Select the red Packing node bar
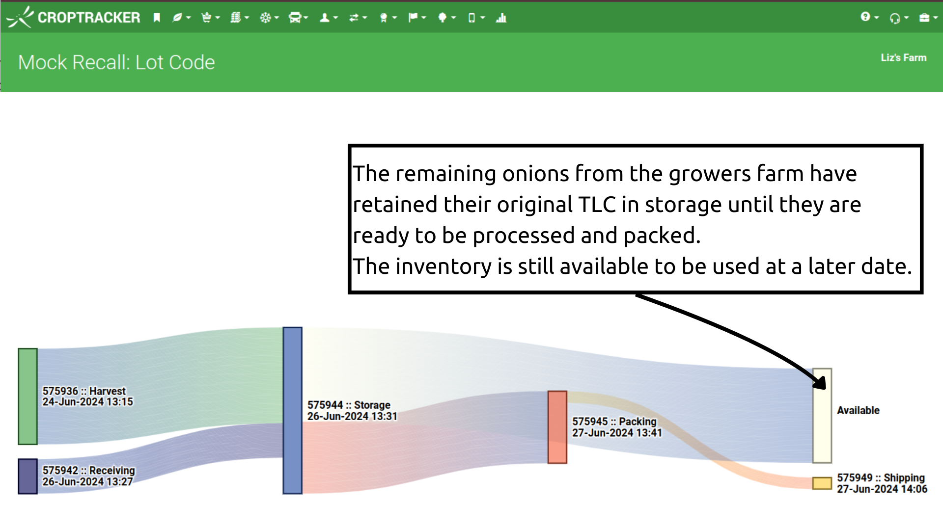The height and width of the screenshot is (530, 943). pyautogui.click(x=557, y=427)
